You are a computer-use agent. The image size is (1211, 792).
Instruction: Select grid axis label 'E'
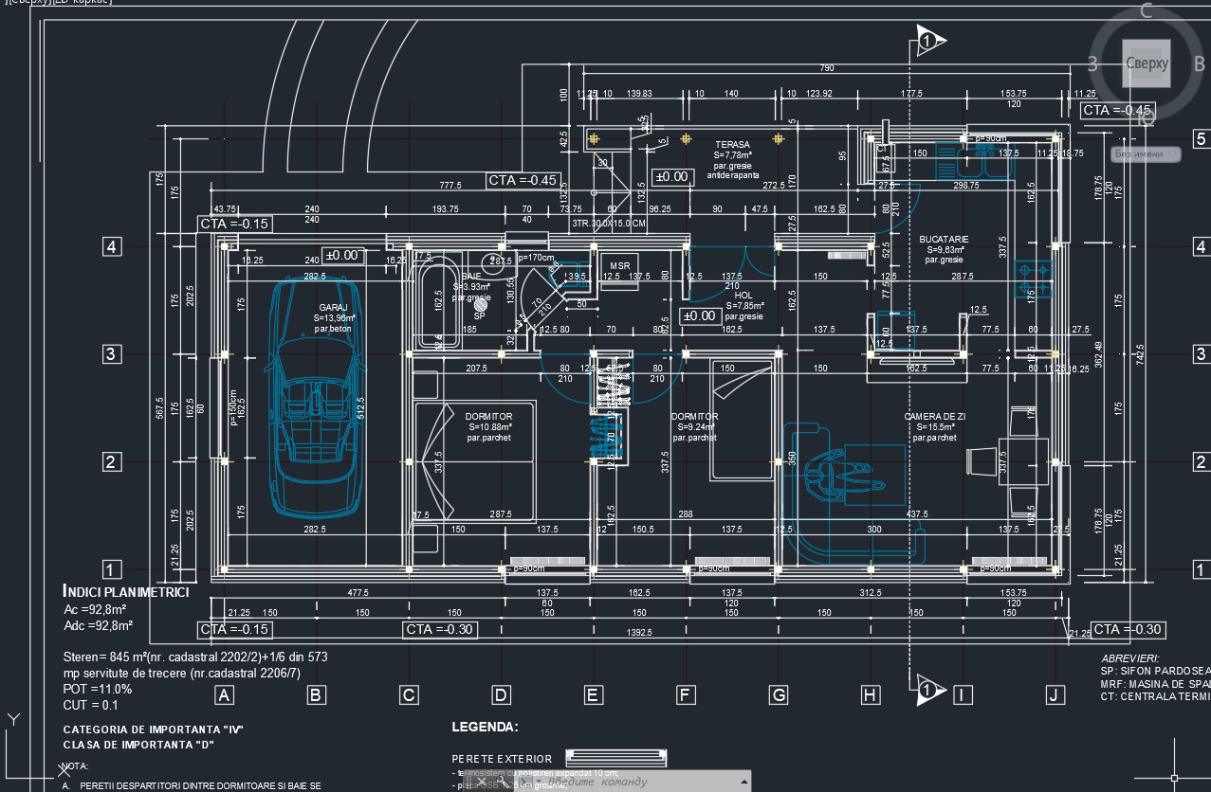coord(593,695)
